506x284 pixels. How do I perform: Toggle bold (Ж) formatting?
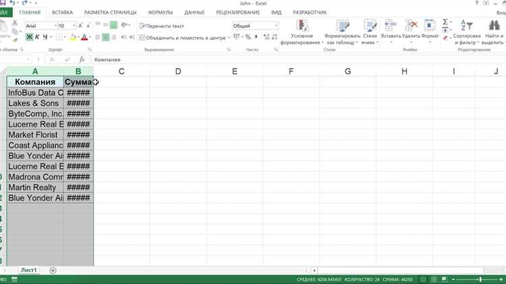[30, 37]
